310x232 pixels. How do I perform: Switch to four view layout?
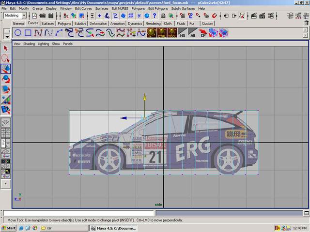6,132
